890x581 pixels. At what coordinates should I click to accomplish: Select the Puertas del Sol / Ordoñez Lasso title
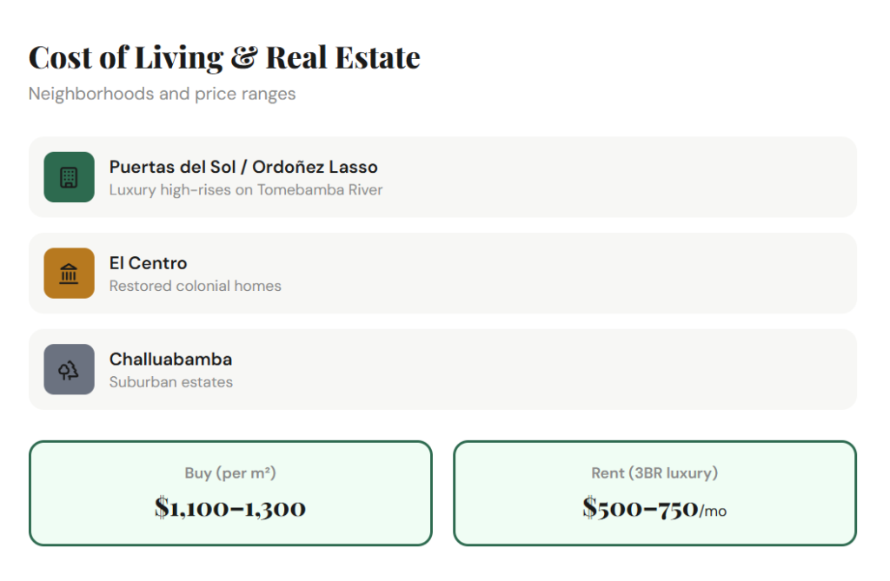(x=243, y=167)
